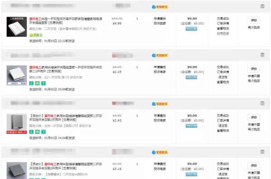Track shipment 查看物流 for ¥2.25 order
The width and height of the screenshot is (271, 179).
click(x=223, y=82)
